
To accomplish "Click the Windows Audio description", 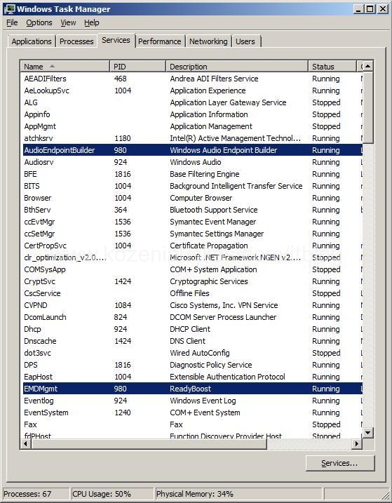I will (196, 162).
